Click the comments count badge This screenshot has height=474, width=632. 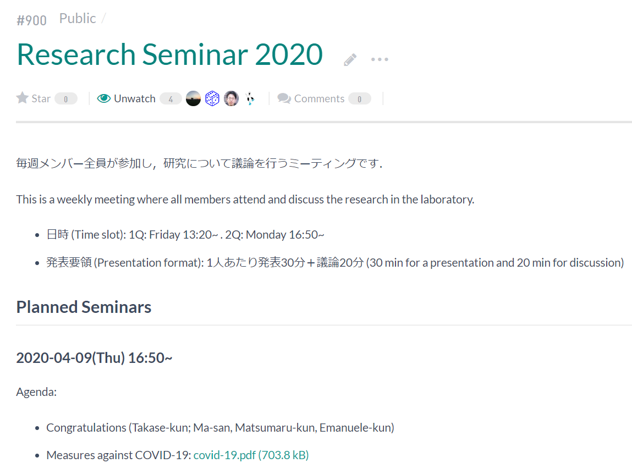point(360,99)
